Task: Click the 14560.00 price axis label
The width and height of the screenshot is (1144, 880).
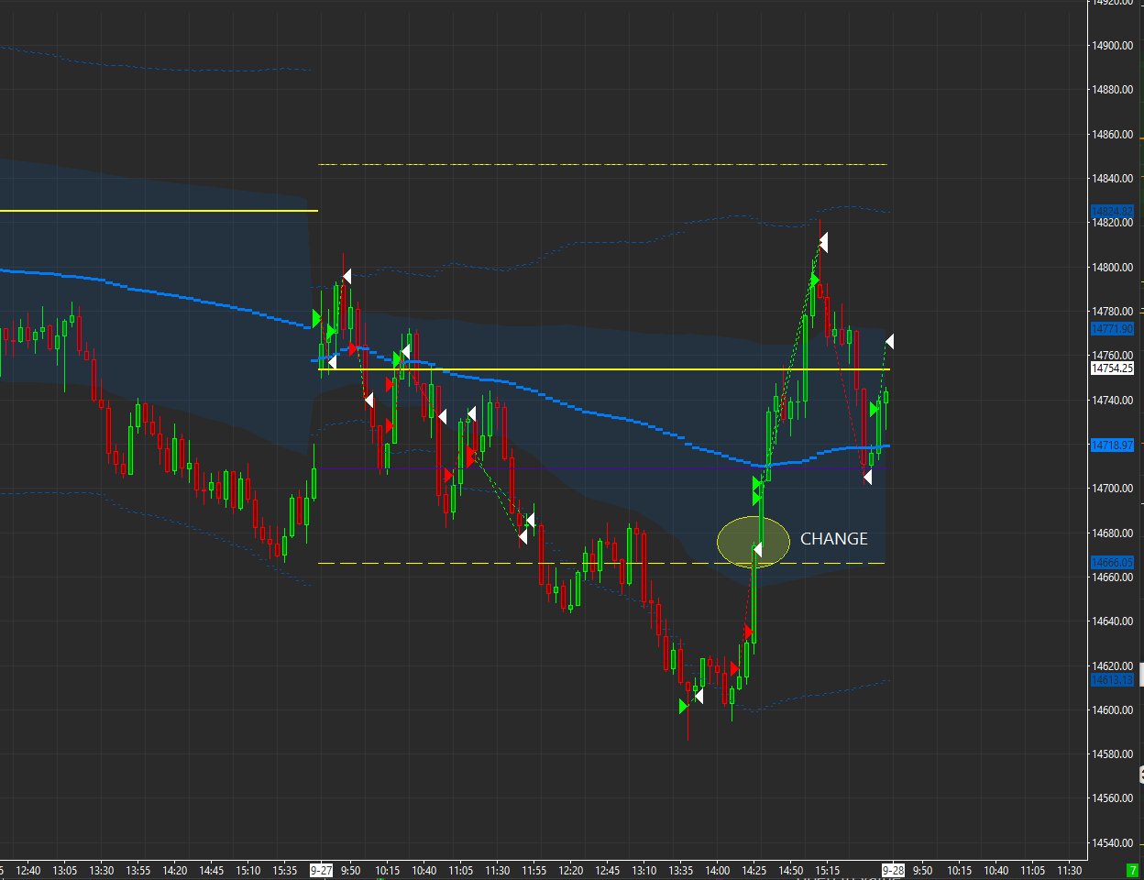Action: [x=1112, y=798]
